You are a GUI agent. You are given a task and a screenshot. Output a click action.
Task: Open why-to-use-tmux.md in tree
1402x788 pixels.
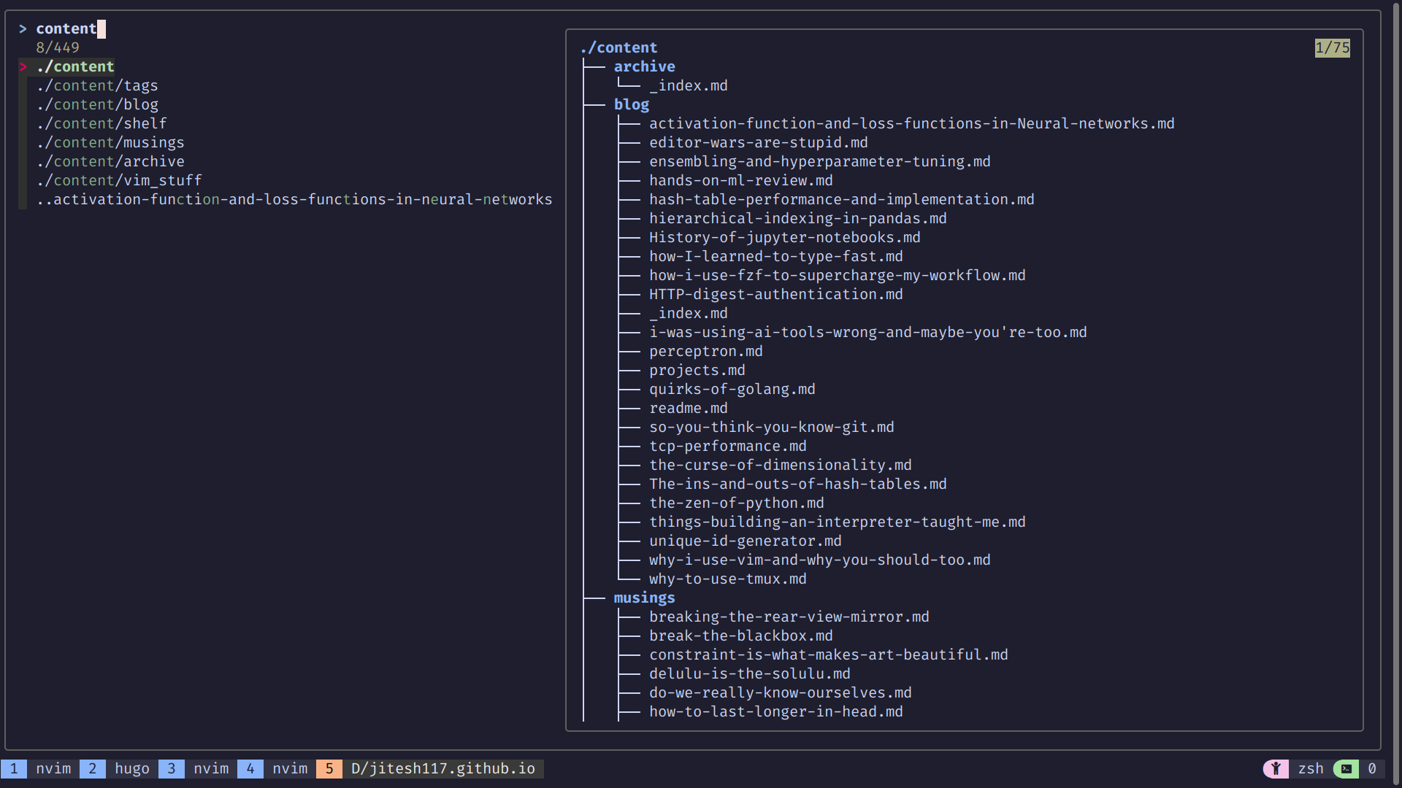coord(727,579)
